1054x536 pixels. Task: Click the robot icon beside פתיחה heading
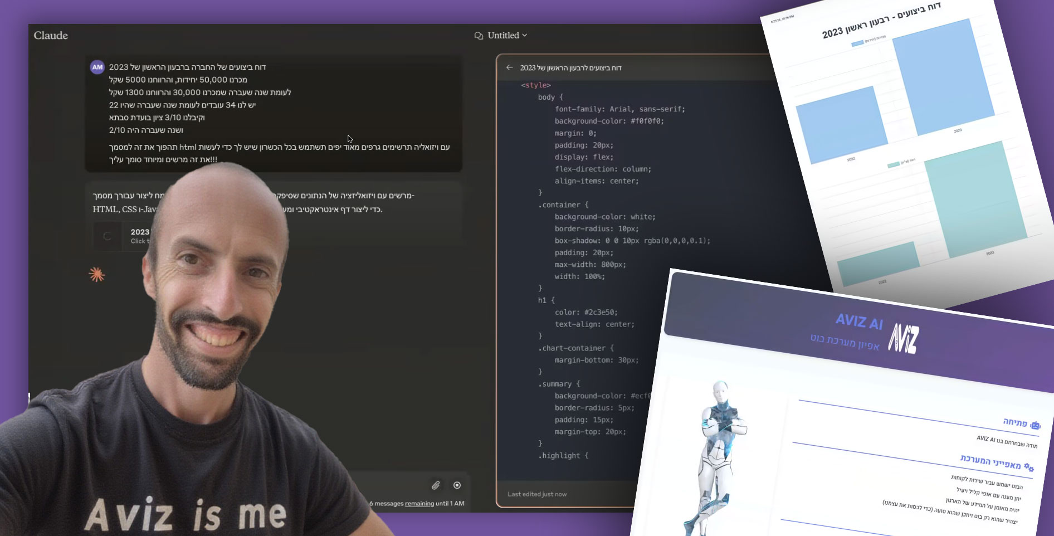click(x=1035, y=426)
